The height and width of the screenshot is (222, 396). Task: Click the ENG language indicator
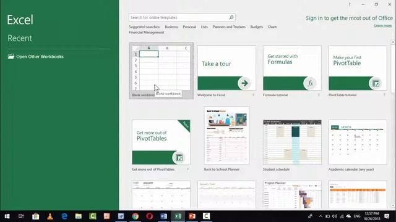pos(357,216)
